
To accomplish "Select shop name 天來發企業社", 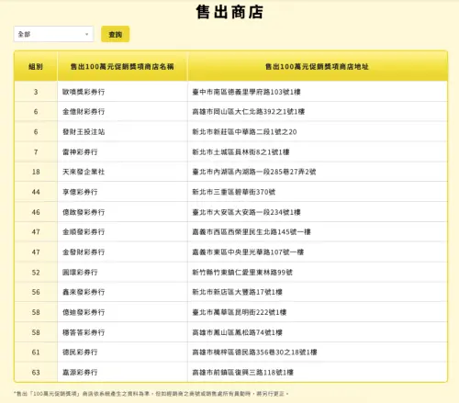I will tap(84, 172).
